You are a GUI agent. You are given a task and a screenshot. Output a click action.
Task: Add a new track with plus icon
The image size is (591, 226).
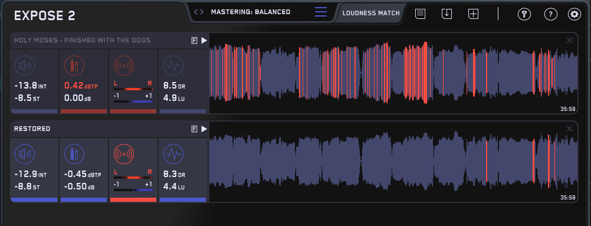pyautogui.click(x=473, y=14)
